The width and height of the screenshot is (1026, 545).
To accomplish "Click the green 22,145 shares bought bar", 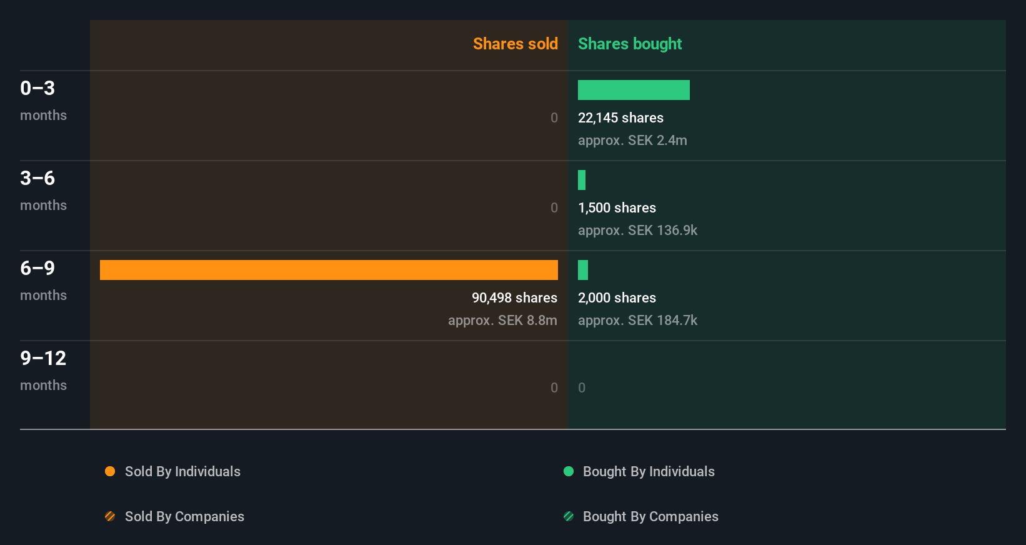I will pos(634,90).
